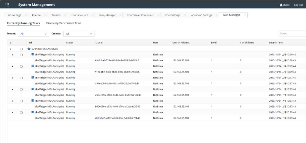Open the app grid launcher icon

click(7, 5)
